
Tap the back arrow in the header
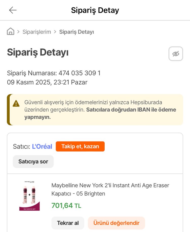tap(13, 10)
